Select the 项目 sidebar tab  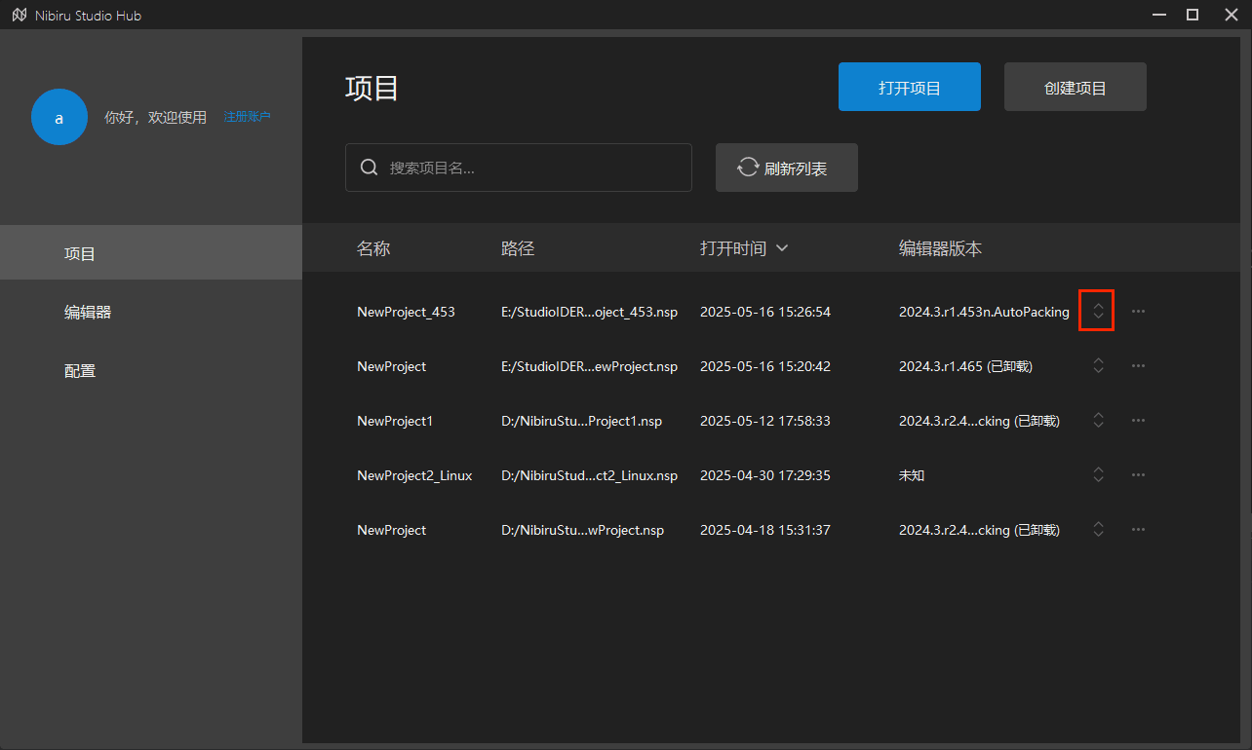[80, 254]
